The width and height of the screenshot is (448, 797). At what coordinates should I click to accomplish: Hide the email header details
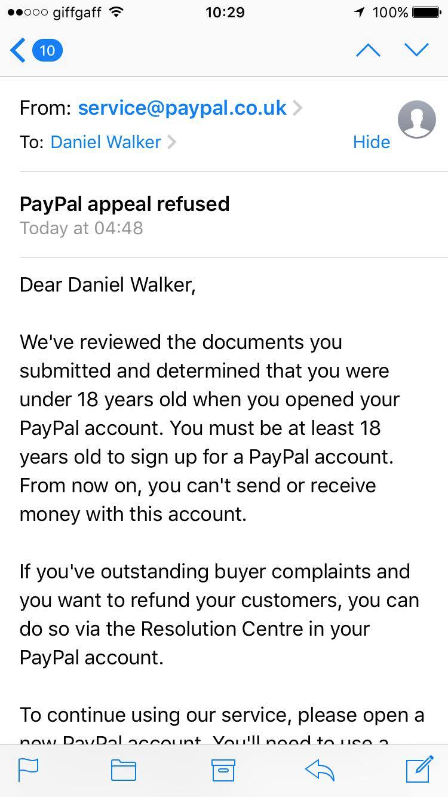371,142
